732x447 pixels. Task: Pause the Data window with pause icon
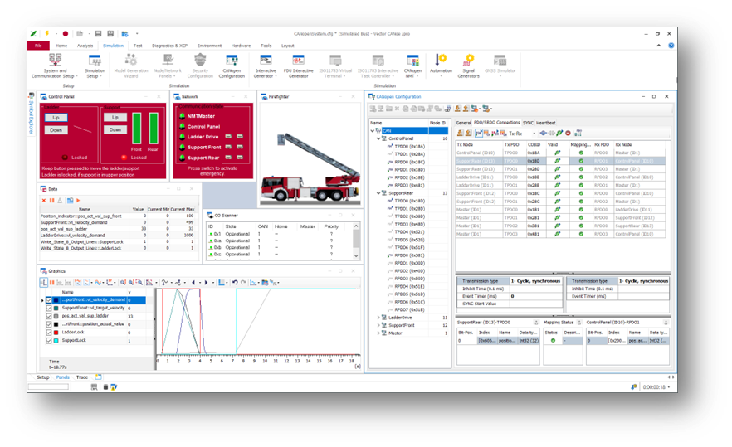coord(51,200)
